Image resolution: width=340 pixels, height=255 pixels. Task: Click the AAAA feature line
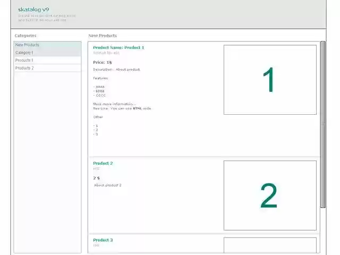tap(99, 87)
